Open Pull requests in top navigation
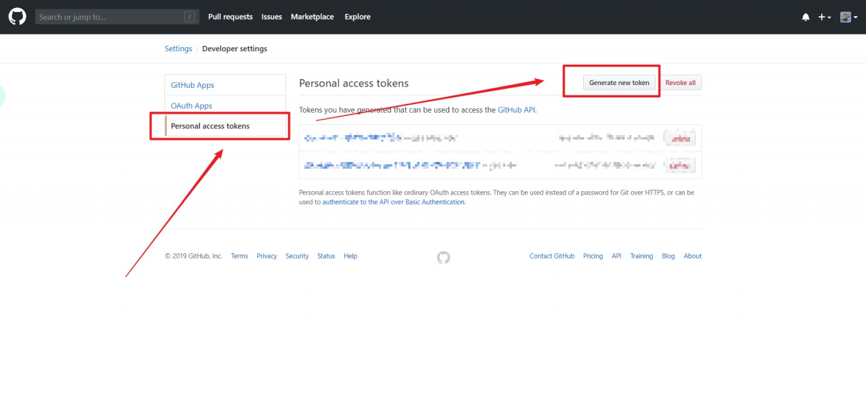This screenshot has height=414, width=866. coord(230,17)
